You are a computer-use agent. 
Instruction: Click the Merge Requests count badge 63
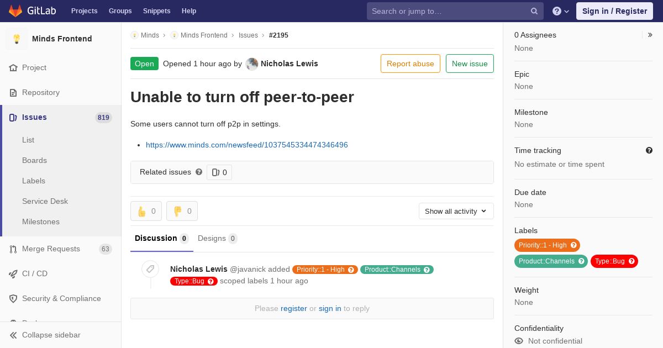click(x=106, y=249)
